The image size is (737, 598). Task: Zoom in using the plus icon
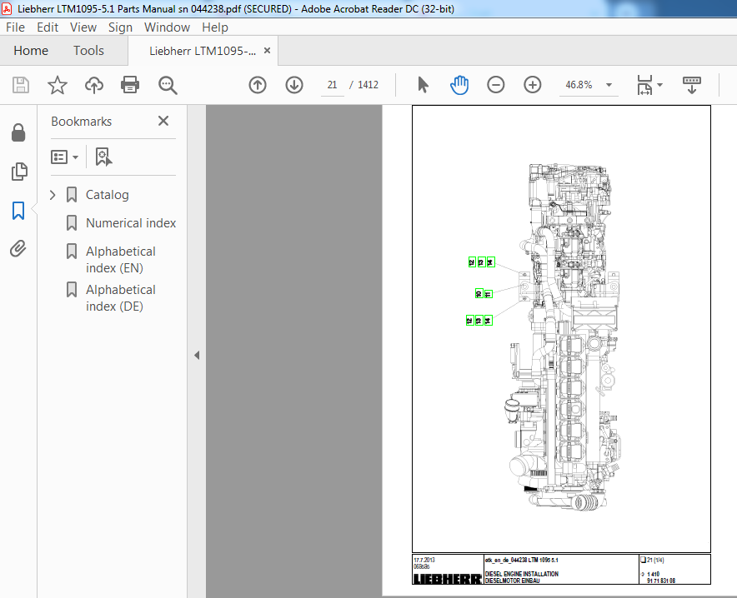point(533,85)
